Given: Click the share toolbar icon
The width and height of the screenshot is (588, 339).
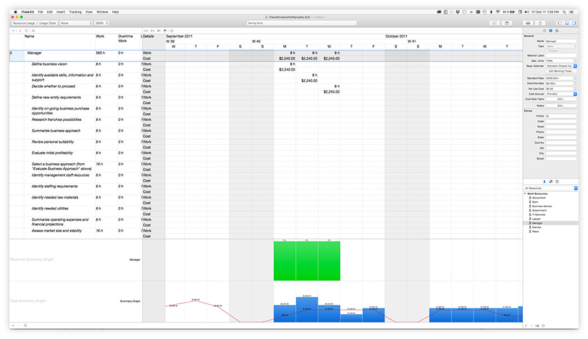Looking at the screenshot, I should 540,23.
